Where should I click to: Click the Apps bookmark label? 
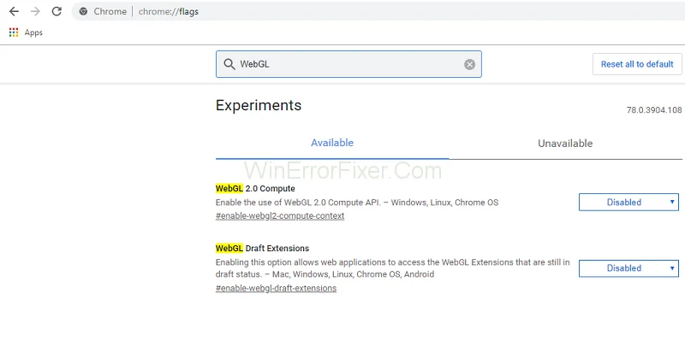(x=33, y=32)
